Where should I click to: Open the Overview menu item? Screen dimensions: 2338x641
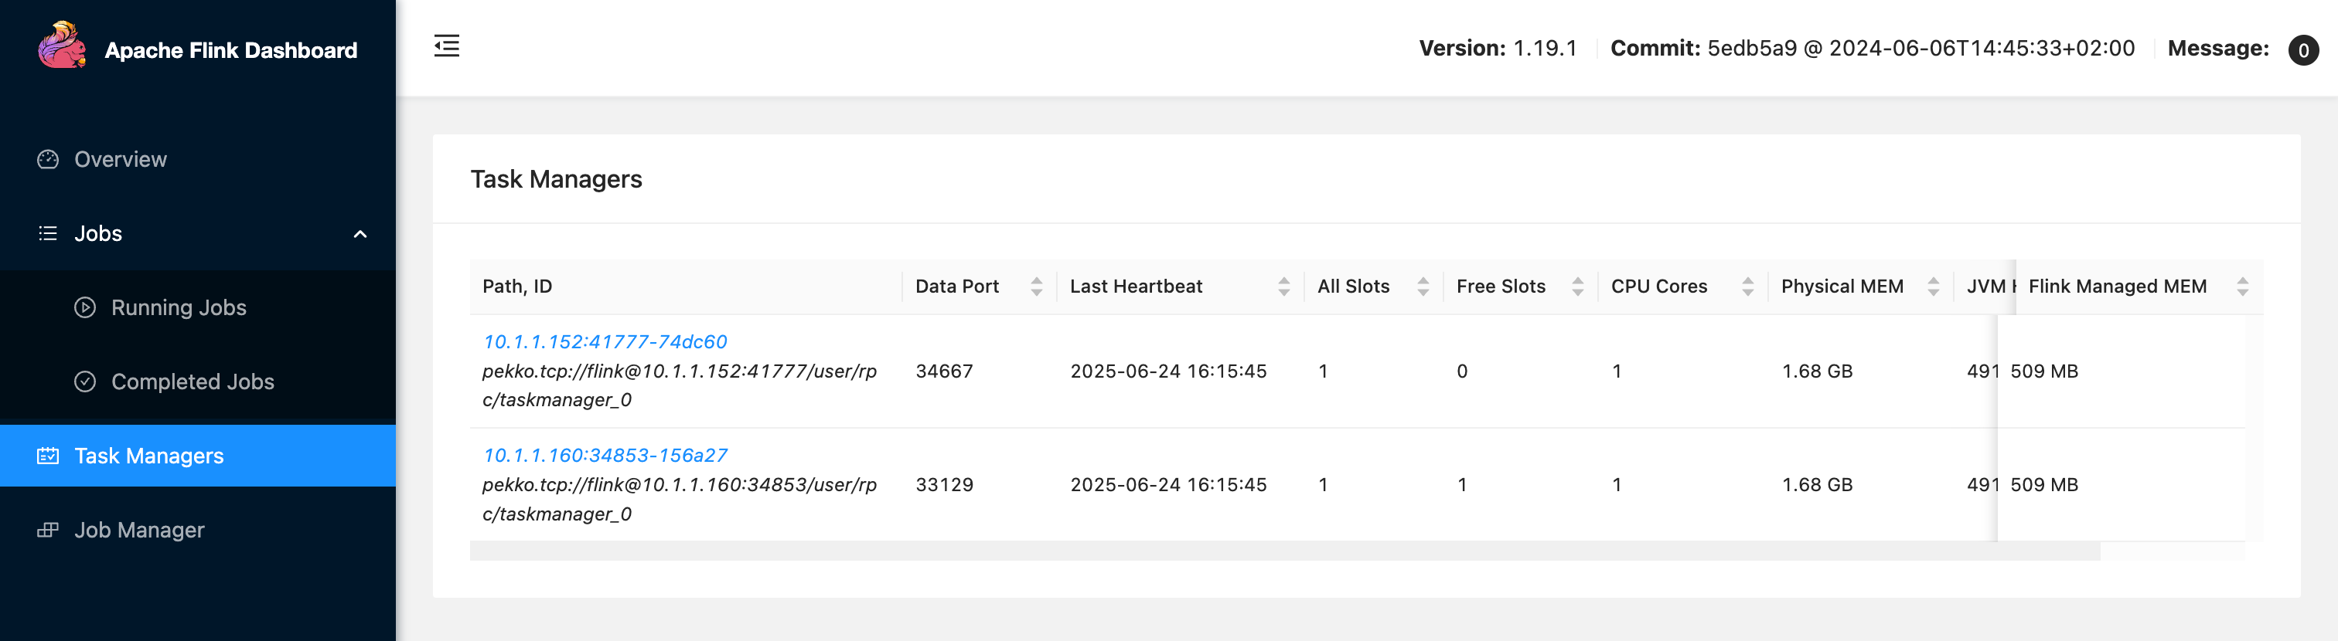121,160
